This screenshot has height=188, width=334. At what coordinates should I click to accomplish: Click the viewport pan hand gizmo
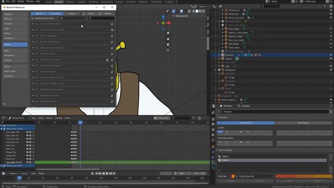coord(168,39)
